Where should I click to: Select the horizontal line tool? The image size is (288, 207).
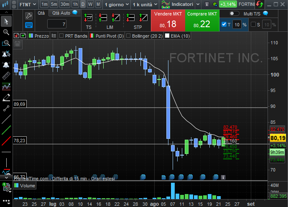coord(6,152)
